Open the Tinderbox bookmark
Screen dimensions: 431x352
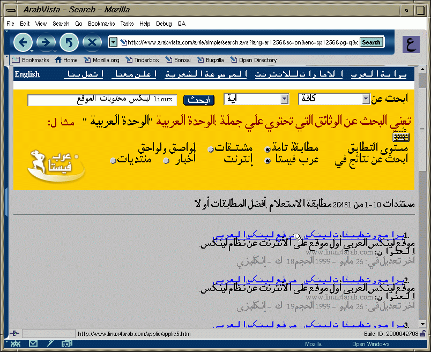point(143,60)
